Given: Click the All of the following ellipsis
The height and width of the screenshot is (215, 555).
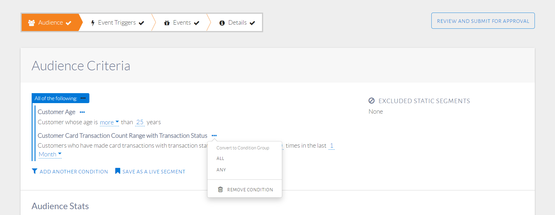Looking at the screenshot, I should tap(83, 98).
